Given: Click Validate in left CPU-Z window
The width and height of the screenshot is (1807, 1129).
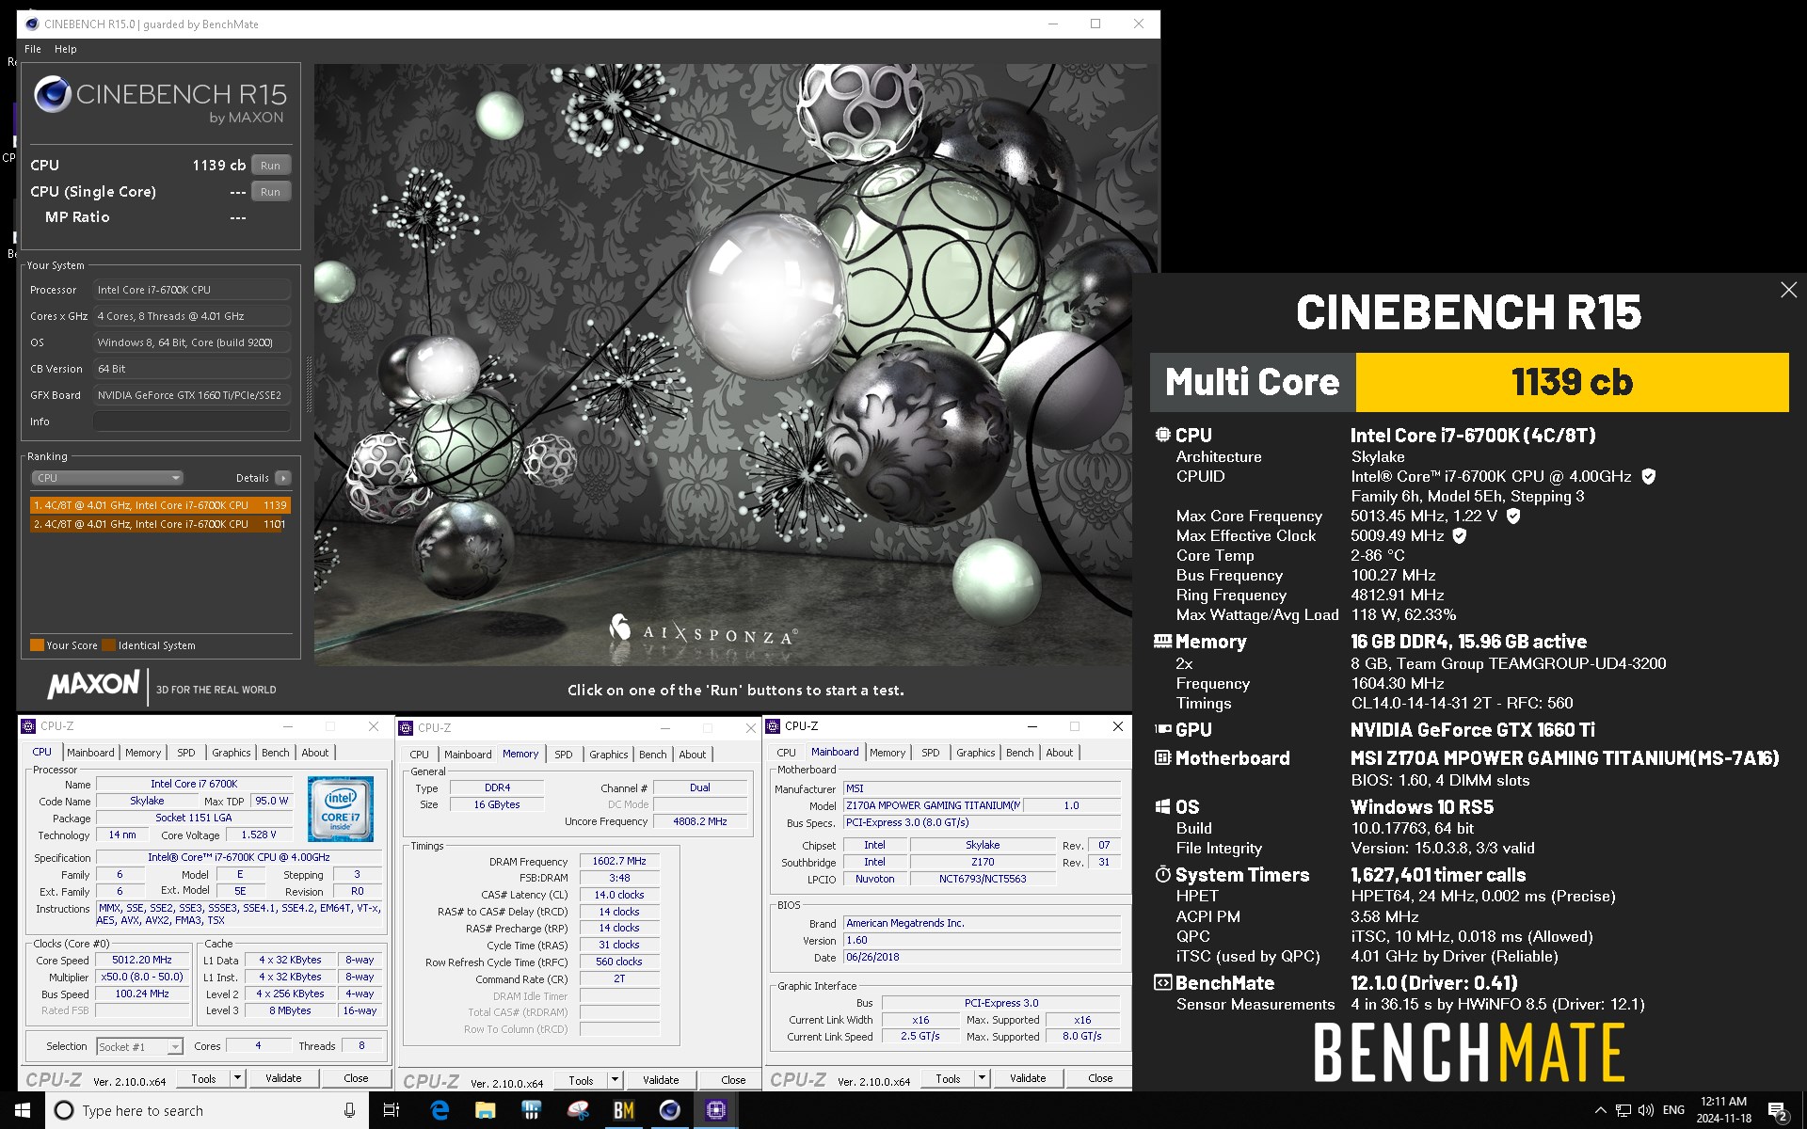Looking at the screenshot, I should [283, 1078].
